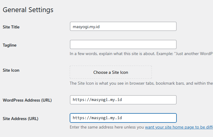
Task: Focus the empty Tagline text box
Action: click(123, 44)
